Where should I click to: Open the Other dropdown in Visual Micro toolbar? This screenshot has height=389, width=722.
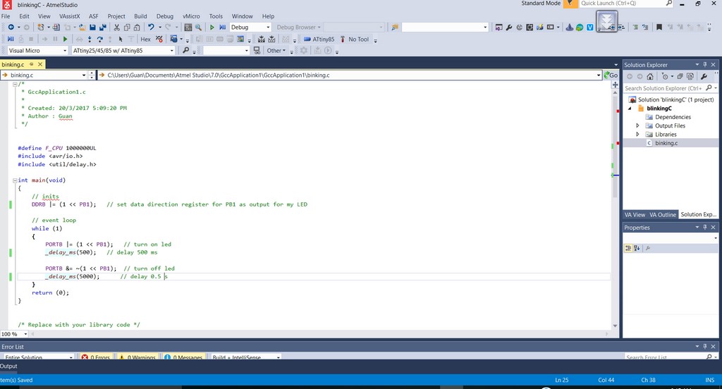tap(276, 50)
